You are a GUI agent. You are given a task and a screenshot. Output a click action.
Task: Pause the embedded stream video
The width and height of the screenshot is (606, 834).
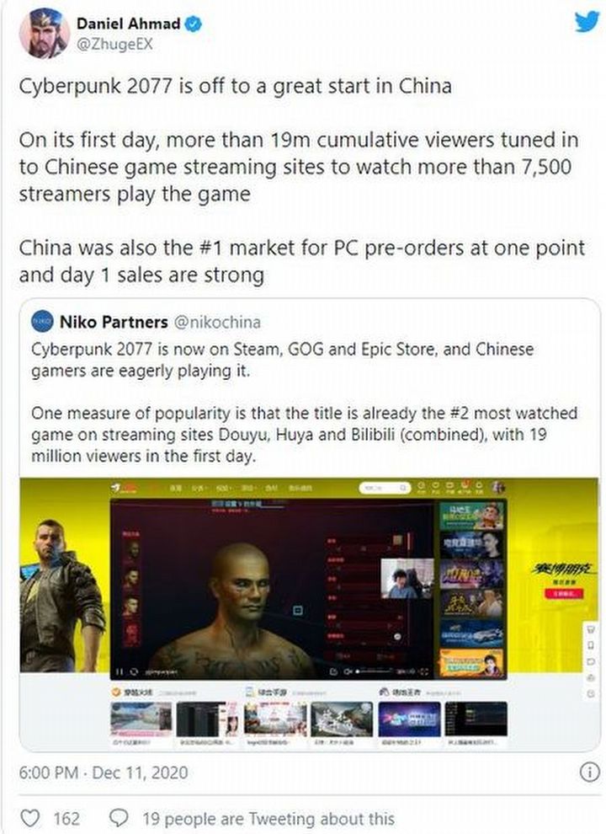120,671
